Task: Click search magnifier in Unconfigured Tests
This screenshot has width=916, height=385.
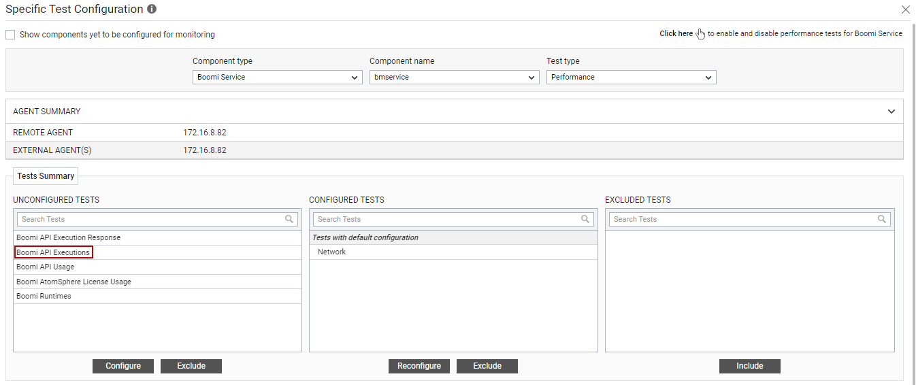Action: pyautogui.click(x=290, y=219)
